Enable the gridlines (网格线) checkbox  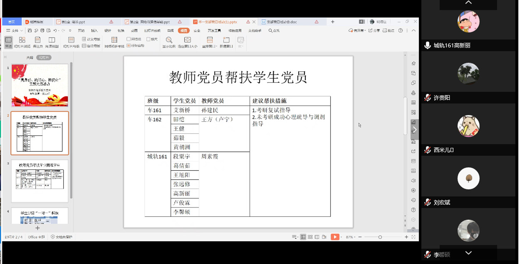tap(129, 38)
